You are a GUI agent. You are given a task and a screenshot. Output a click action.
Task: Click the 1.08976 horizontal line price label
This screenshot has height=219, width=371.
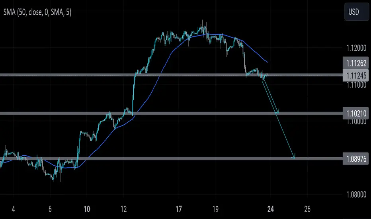(355, 158)
